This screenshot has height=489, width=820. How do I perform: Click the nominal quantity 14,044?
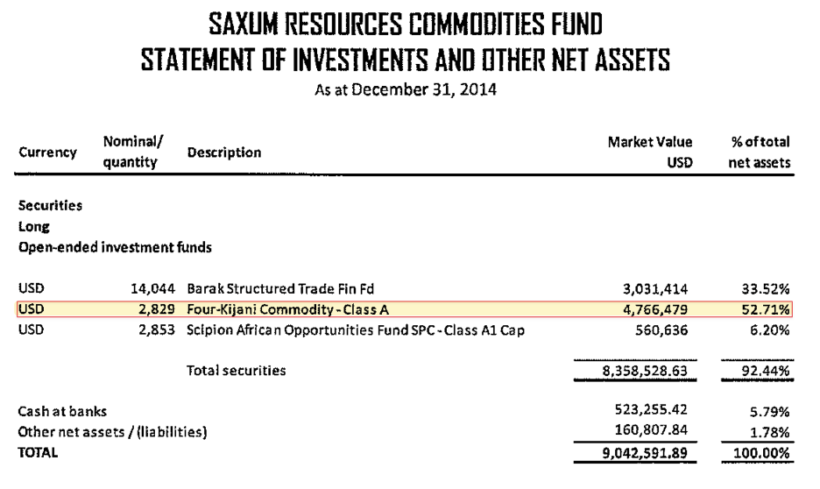point(152,288)
